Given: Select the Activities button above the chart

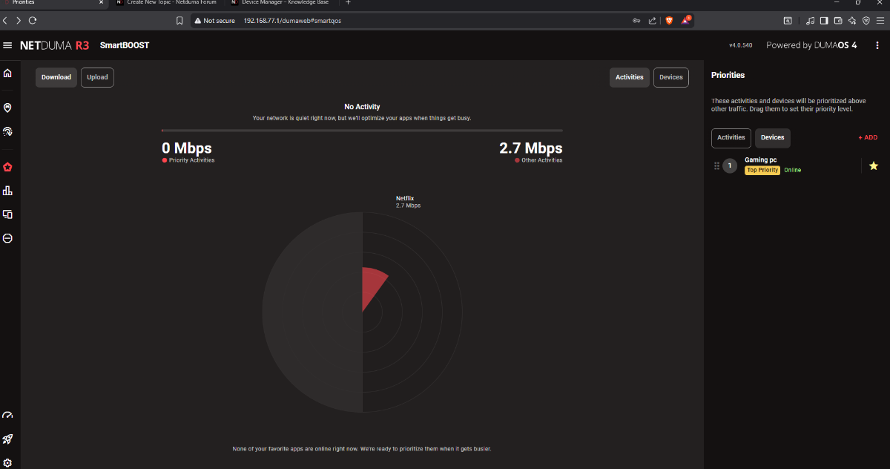Looking at the screenshot, I should point(630,77).
